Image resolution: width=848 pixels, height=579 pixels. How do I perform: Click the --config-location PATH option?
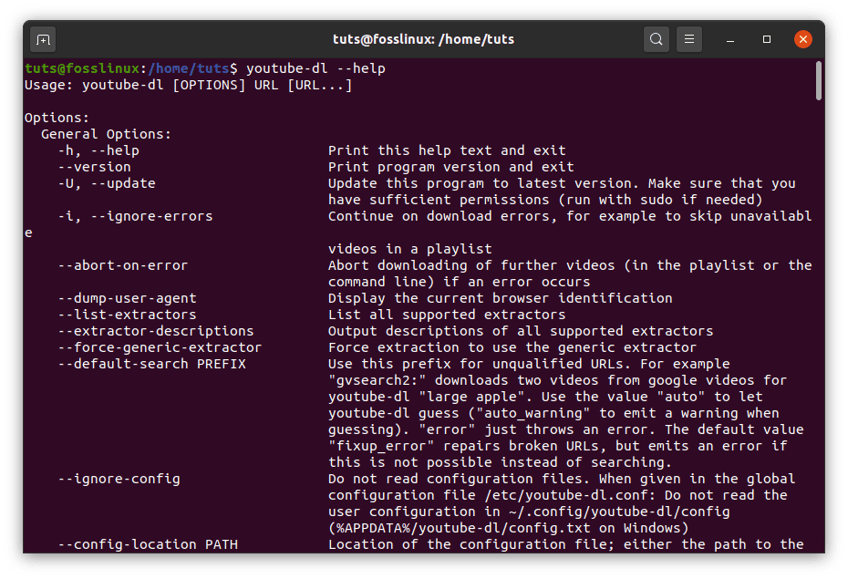tap(148, 544)
